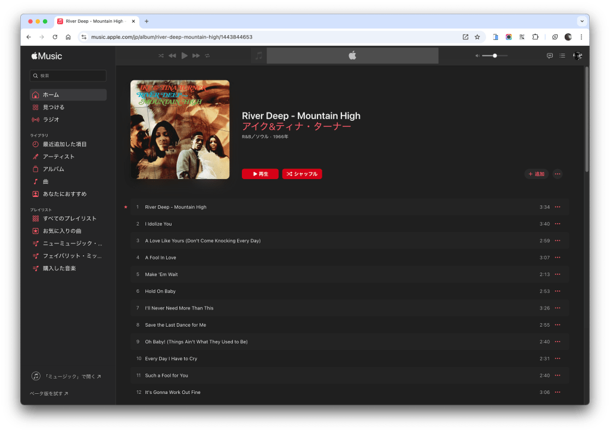Select アルバム in the library sidebar
610x432 pixels.
click(x=54, y=169)
